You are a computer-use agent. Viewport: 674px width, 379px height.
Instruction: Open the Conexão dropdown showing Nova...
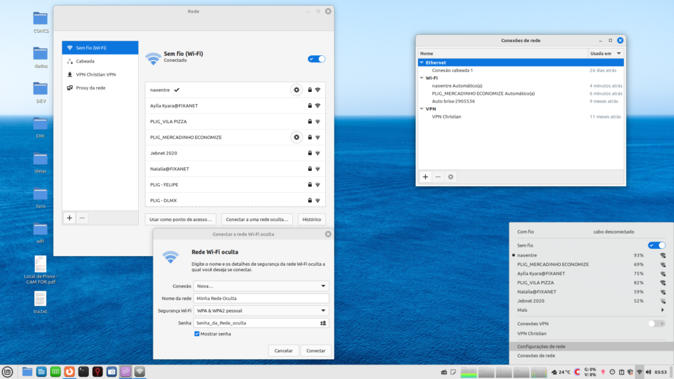point(261,286)
